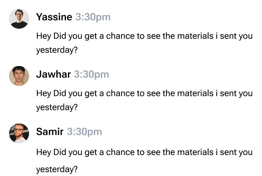Click the 3:30pm timestamp beside Samir
This screenshot has height=176, width=262.
tap(84, 132)
